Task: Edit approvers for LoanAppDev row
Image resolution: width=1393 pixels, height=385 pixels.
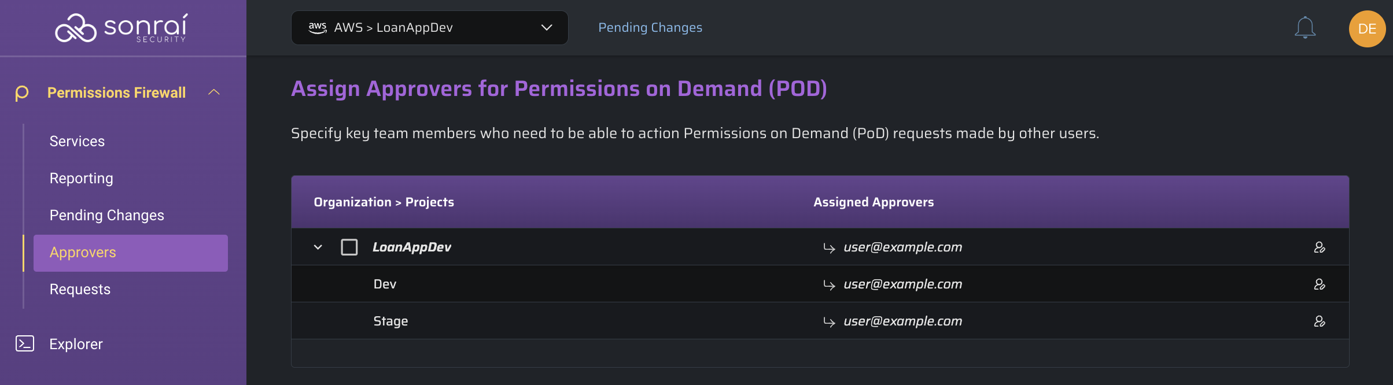Action: (1320, 247)
